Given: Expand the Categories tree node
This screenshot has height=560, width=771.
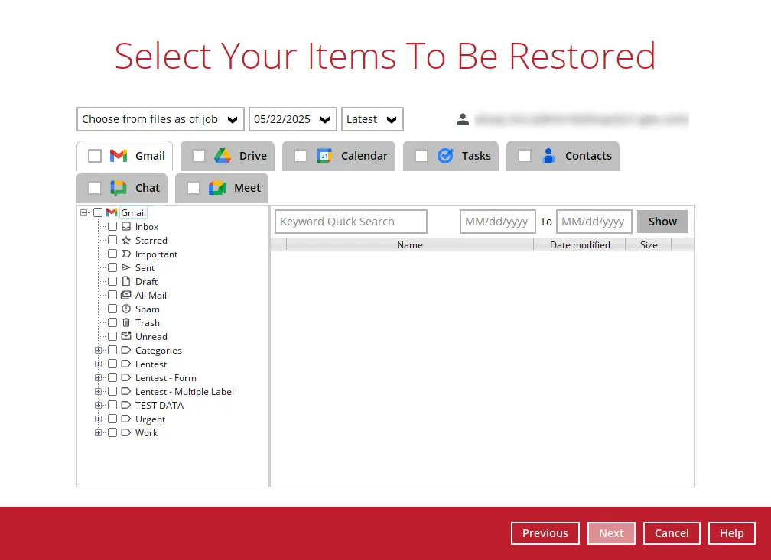Looking at the screenshot, I should 99,350.
